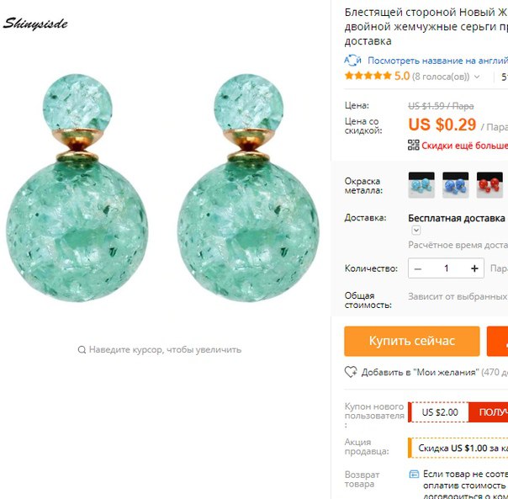Click the quantity input field
508x499 pixels.
click(446, 268)
